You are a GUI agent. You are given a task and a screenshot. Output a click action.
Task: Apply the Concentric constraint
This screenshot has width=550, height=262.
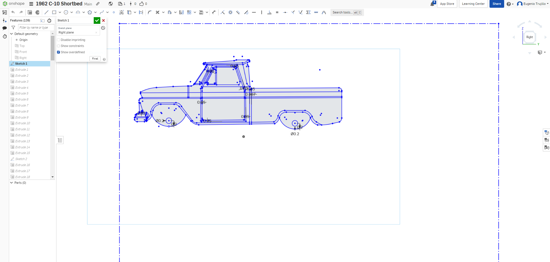click(230, 12)
